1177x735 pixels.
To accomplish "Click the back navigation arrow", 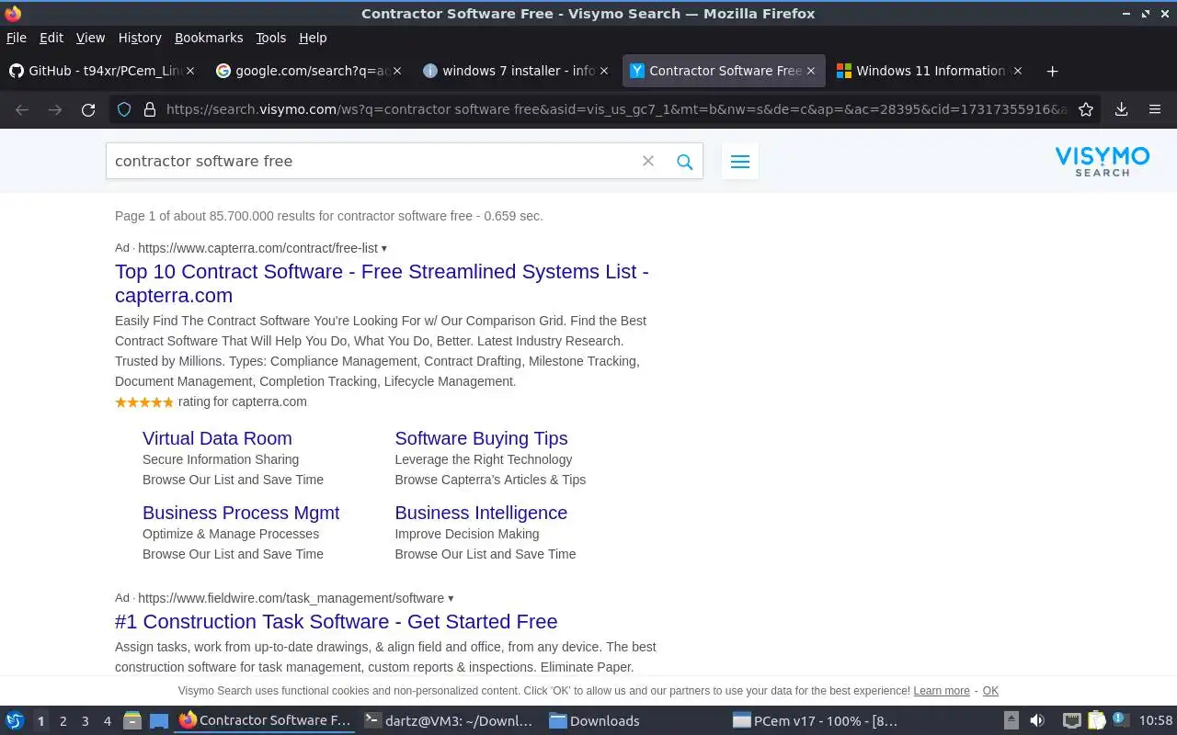I will tap(22, 109).
